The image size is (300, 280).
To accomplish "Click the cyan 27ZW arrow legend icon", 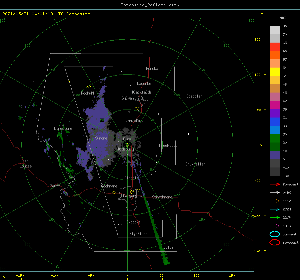I will 275,209.
